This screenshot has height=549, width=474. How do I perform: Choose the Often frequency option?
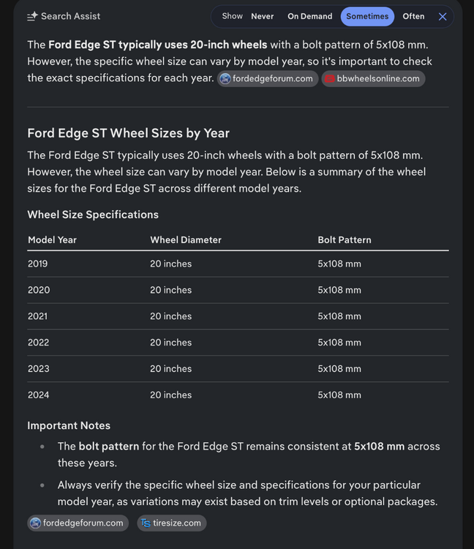[x=413, y=16]
